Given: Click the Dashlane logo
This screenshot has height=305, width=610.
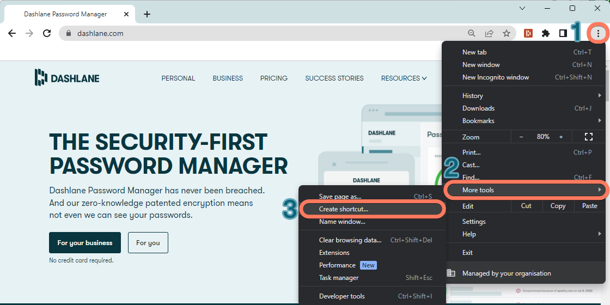Looking at the screenshot, I should 67,77.
